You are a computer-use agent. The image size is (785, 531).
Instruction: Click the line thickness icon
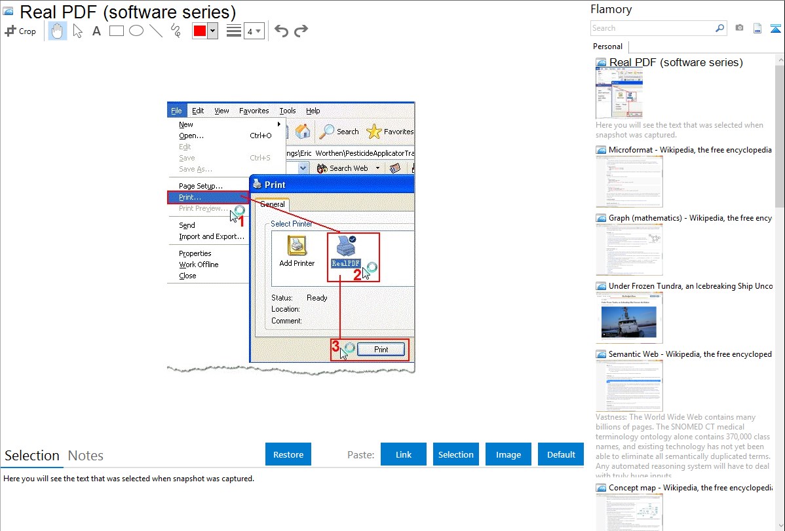tap(233, 31)
